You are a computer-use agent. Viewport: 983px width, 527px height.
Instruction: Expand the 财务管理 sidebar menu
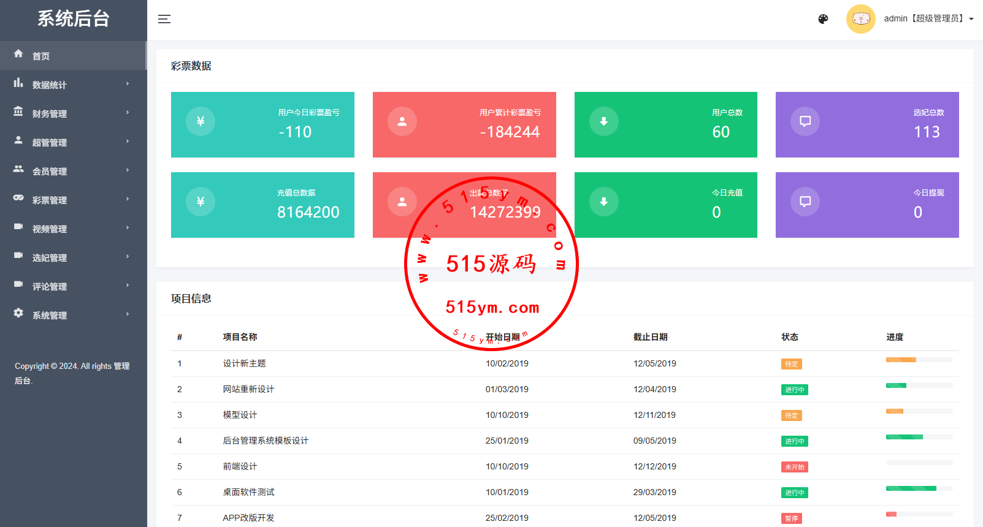(x=72, y=113)
